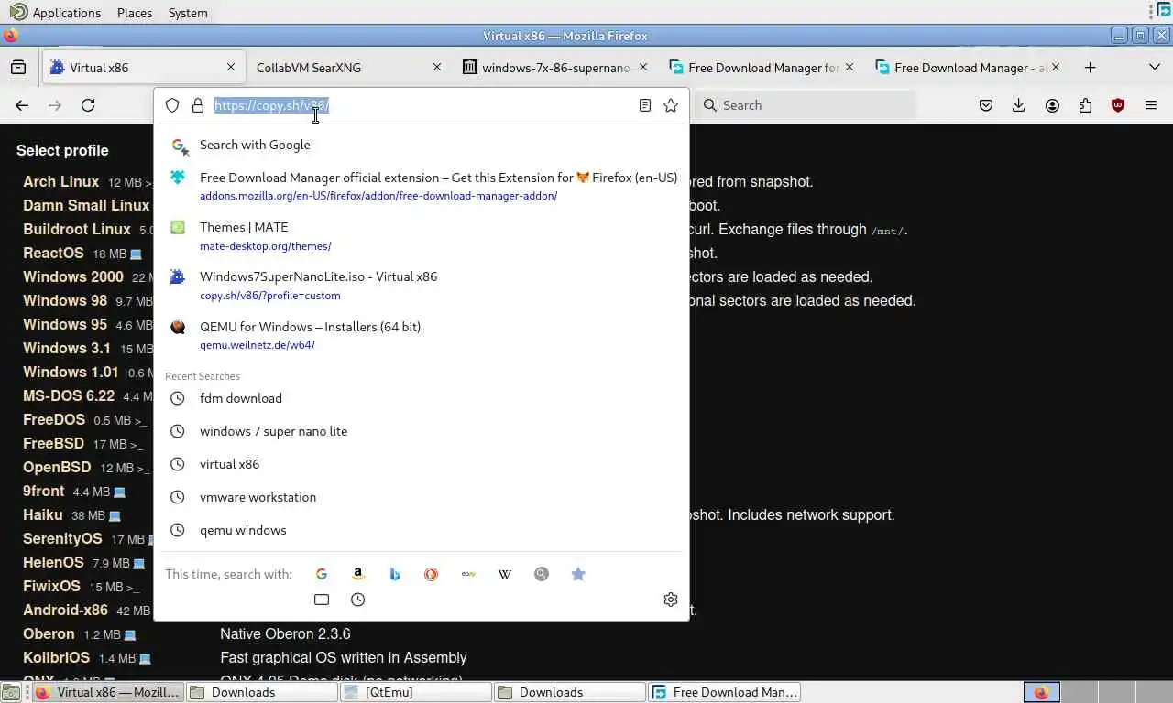Viewport: 1173px width, 703px height.
Task: Select the 9front profile
Action: [43, 491]
